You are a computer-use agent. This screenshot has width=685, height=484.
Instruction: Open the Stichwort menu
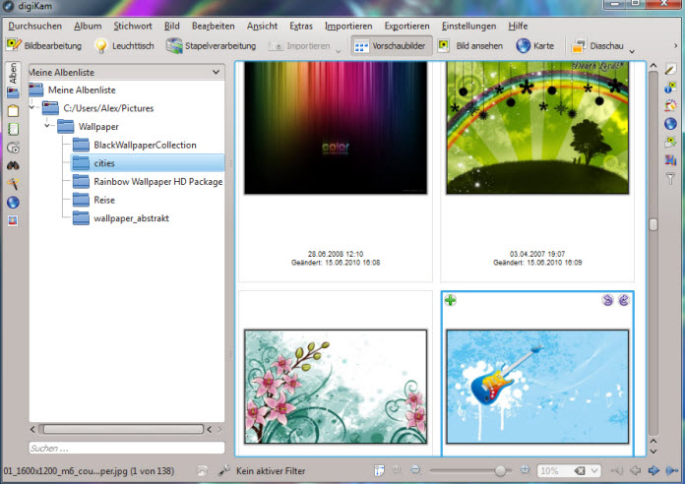[x=133, y=26]
